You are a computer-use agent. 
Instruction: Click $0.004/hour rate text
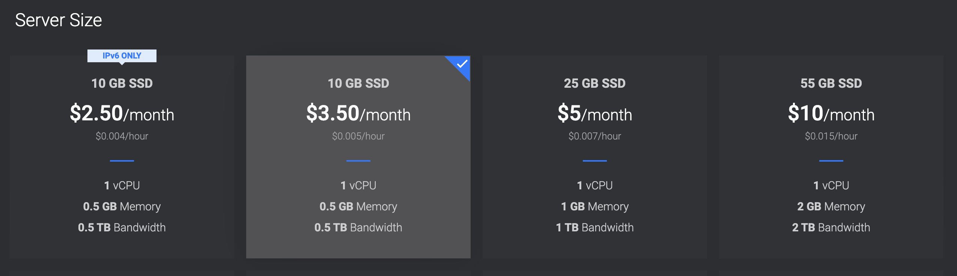click(x=122, y=136)
